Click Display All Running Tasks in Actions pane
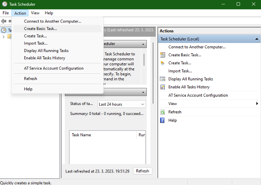The image size is (261, 185). point(191,79)
